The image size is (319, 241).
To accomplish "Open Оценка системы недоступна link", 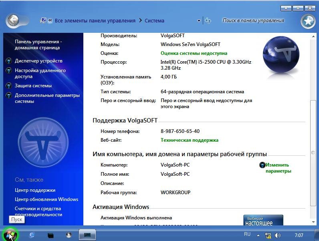I will tap(194, 53).
